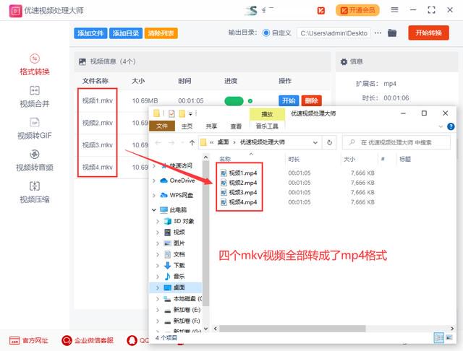Click the 添加目录 add folder button

[126, 33]
